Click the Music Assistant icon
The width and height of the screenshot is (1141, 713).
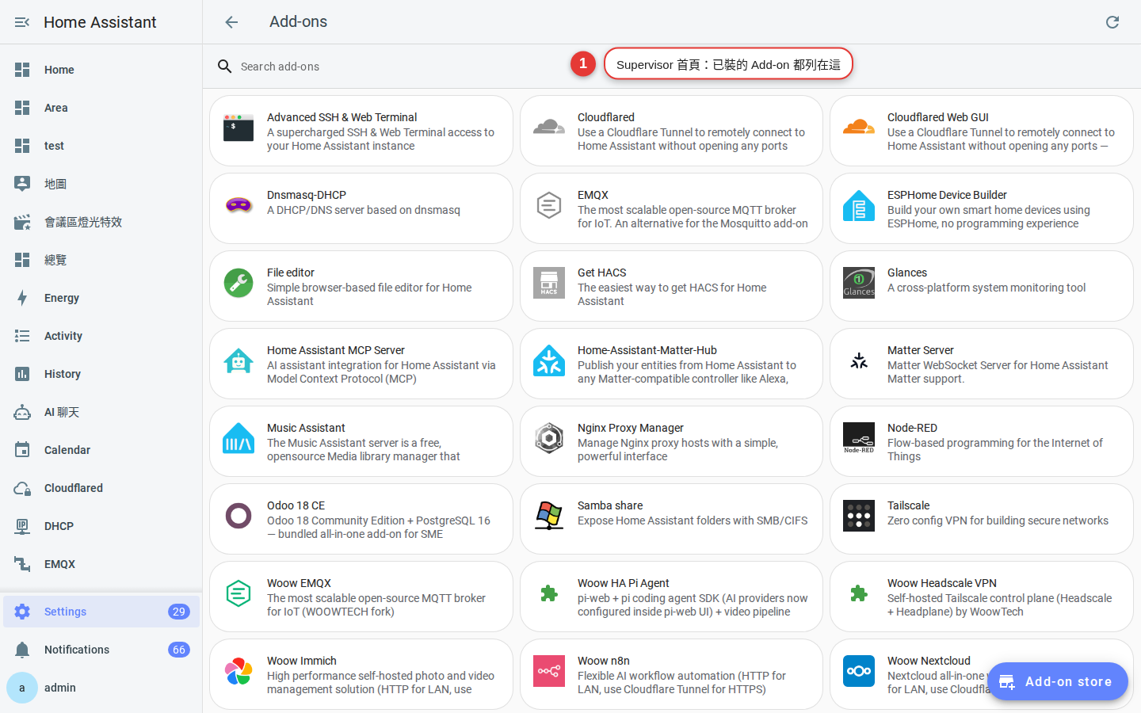click(x=239, y=438)
